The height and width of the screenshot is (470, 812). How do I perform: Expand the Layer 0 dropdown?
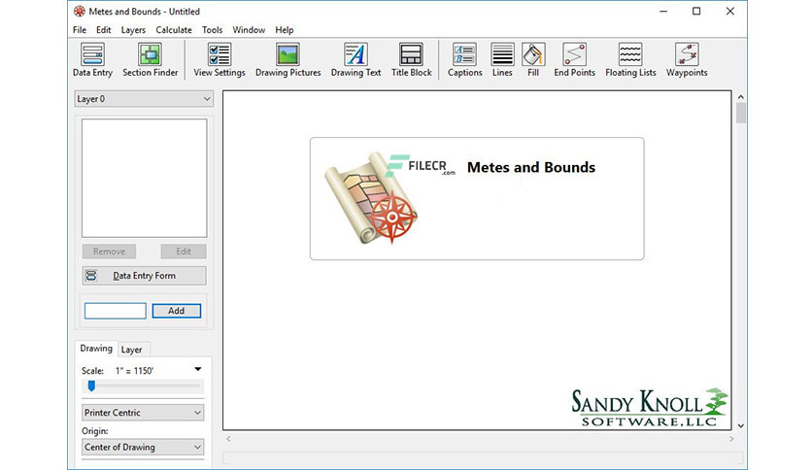click(144, 99)
